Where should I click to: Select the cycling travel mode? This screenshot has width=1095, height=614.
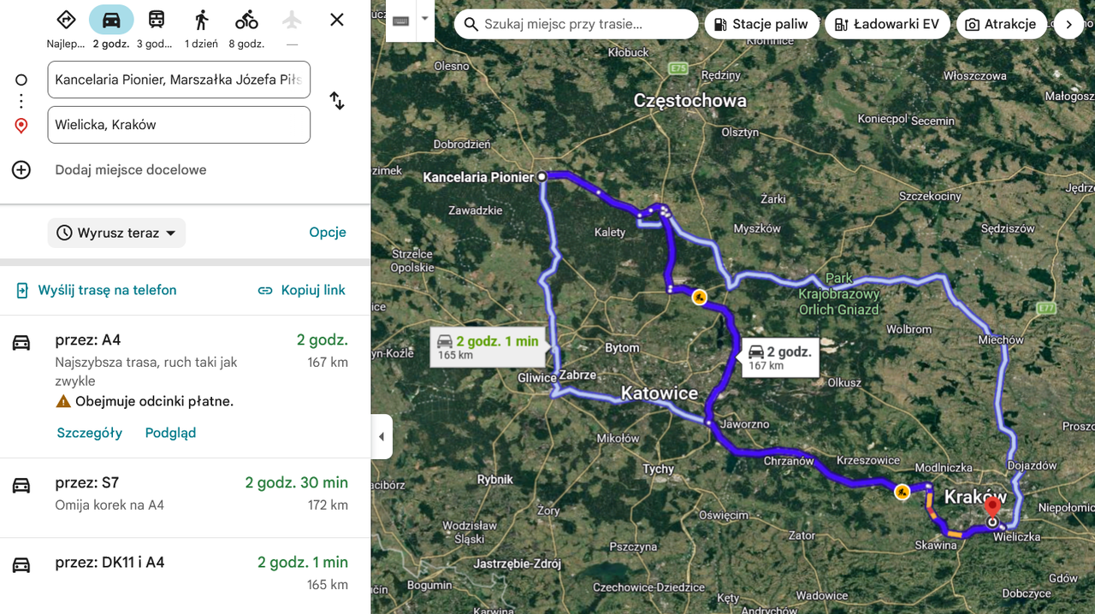tap(246, 20)
